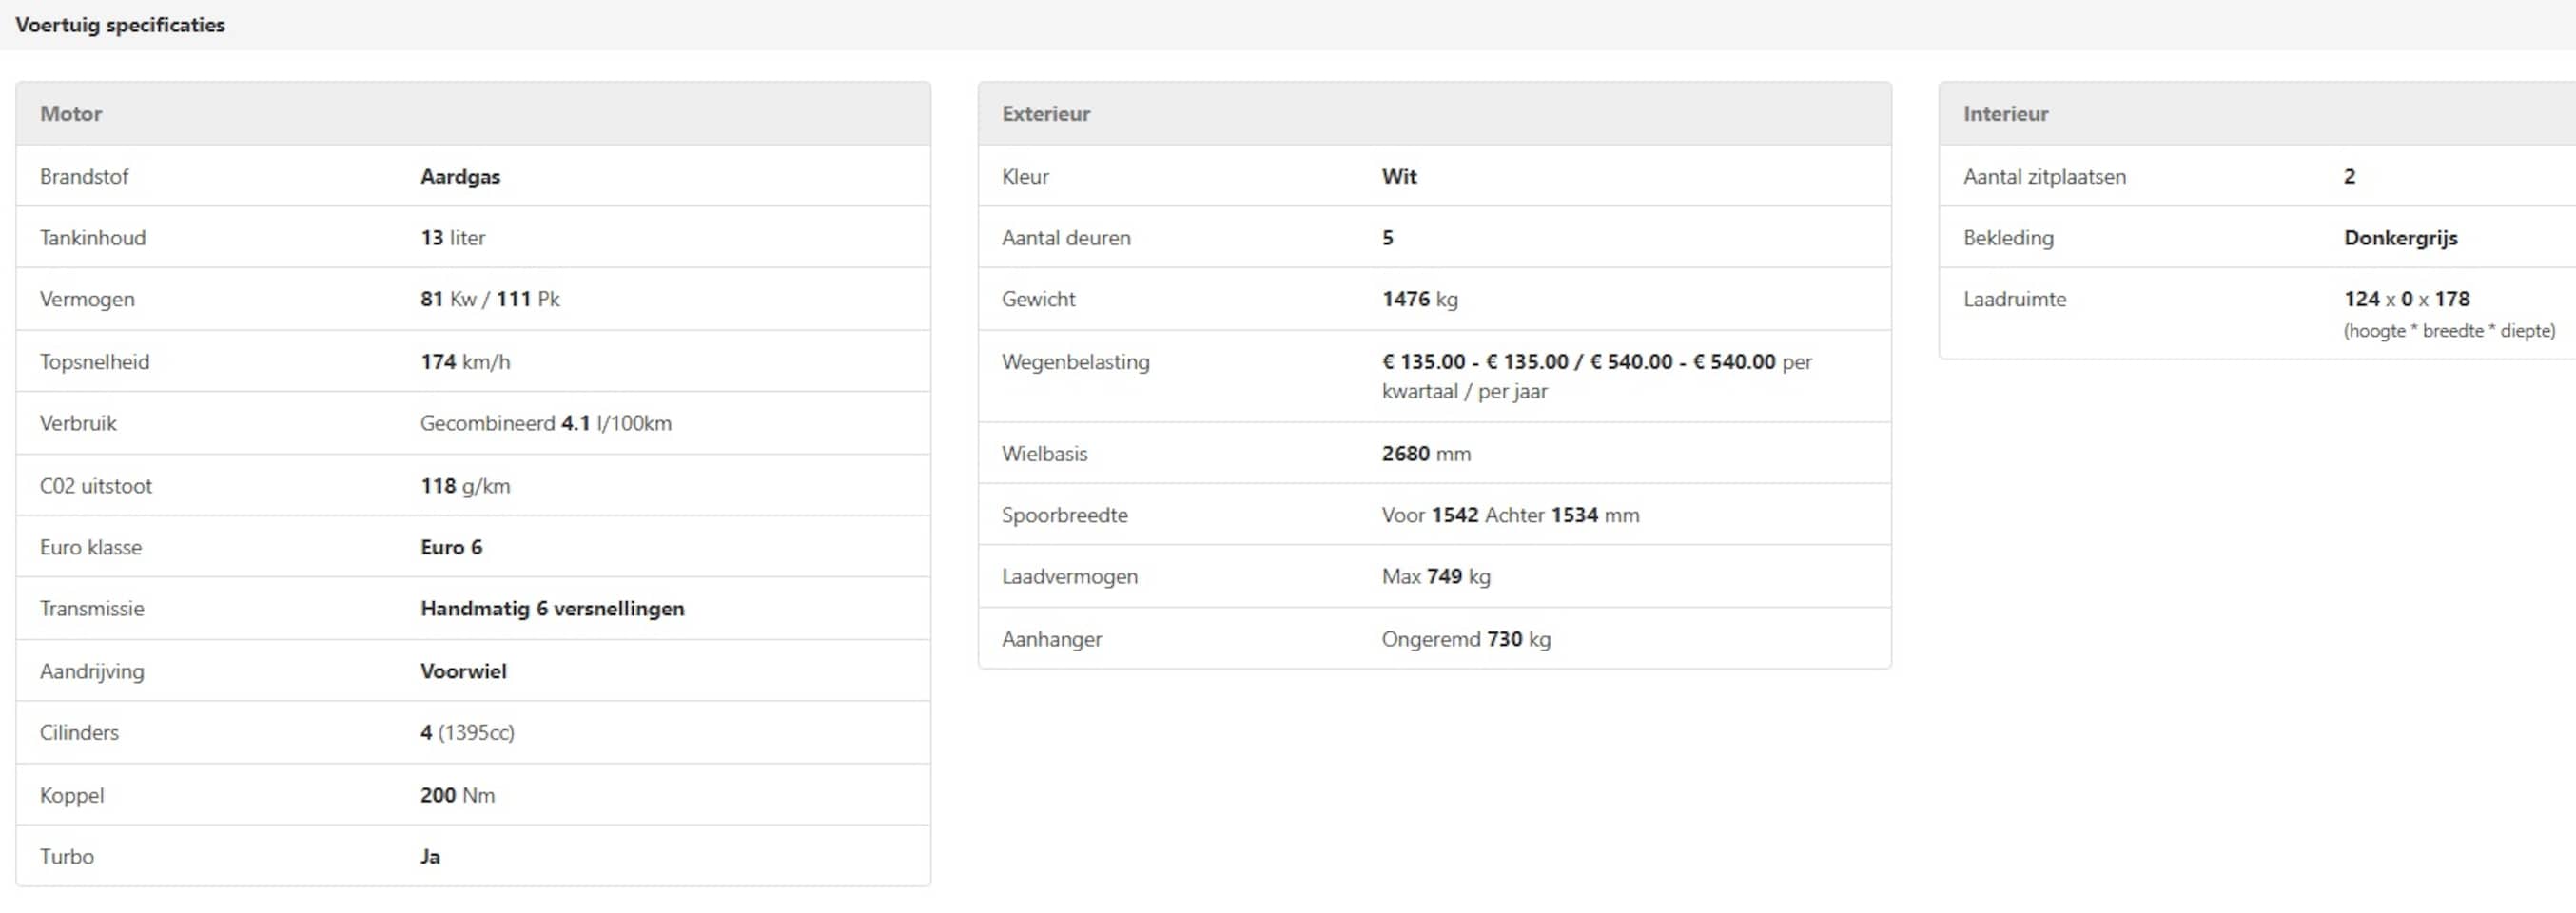
Task: Select 'Voor 1542 Achter 1534 mm' value
Action: [1510, 515]
